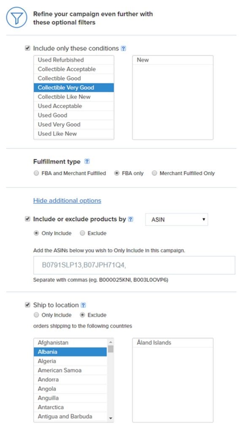Viewport: 244px width, 433px height.
Task: Select Collectible Like New condition
Action: click(73, 97)
